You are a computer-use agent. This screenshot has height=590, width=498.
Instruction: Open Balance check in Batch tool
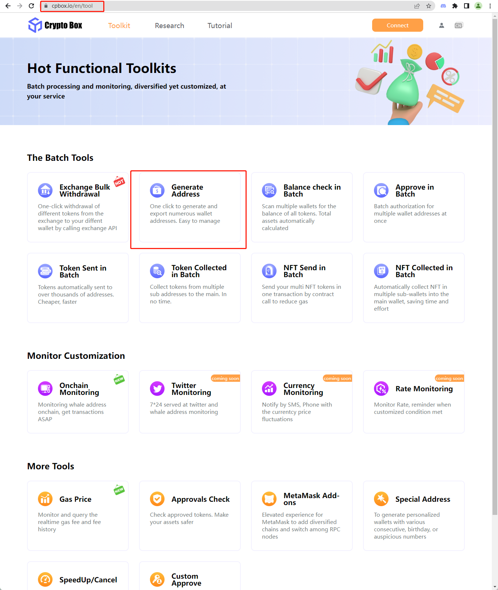pos(302,207)
